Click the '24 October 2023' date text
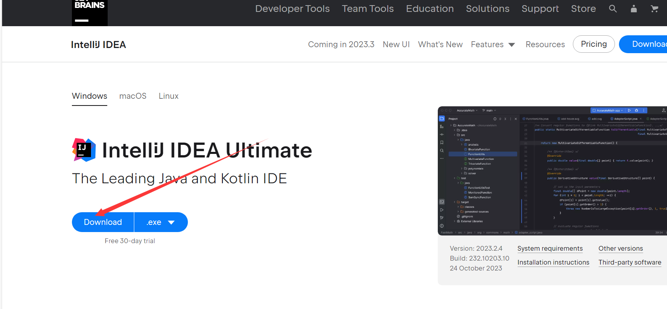Screen dimensions: 667x309 (476, 268)
